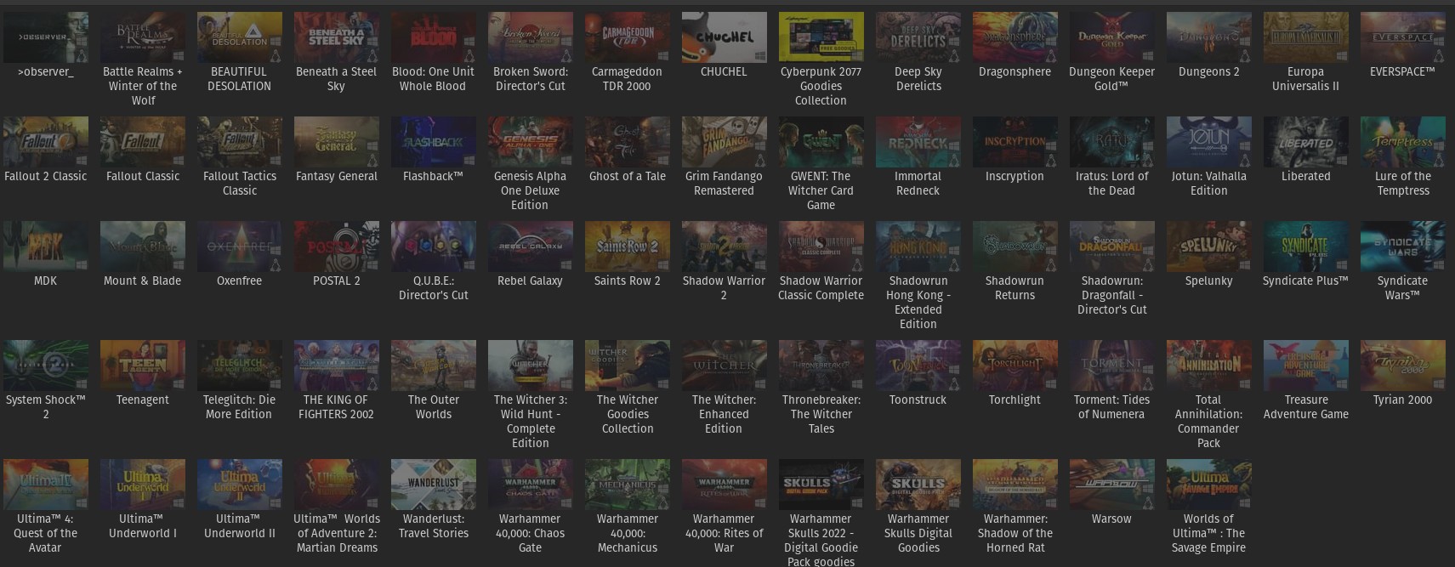
Task: Select the Battle Realms + Winter of the Wolf cover
Action: click(143, 37)
